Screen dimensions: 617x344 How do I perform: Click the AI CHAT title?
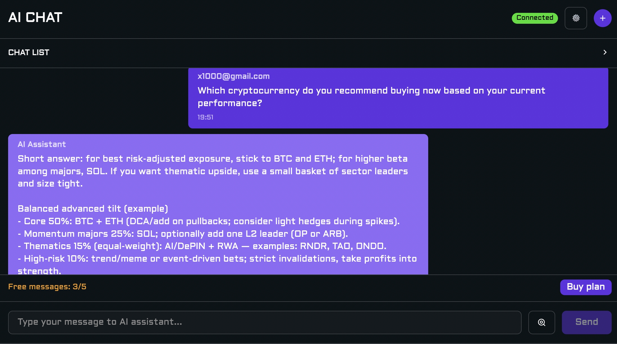click(x=35, y=17)
